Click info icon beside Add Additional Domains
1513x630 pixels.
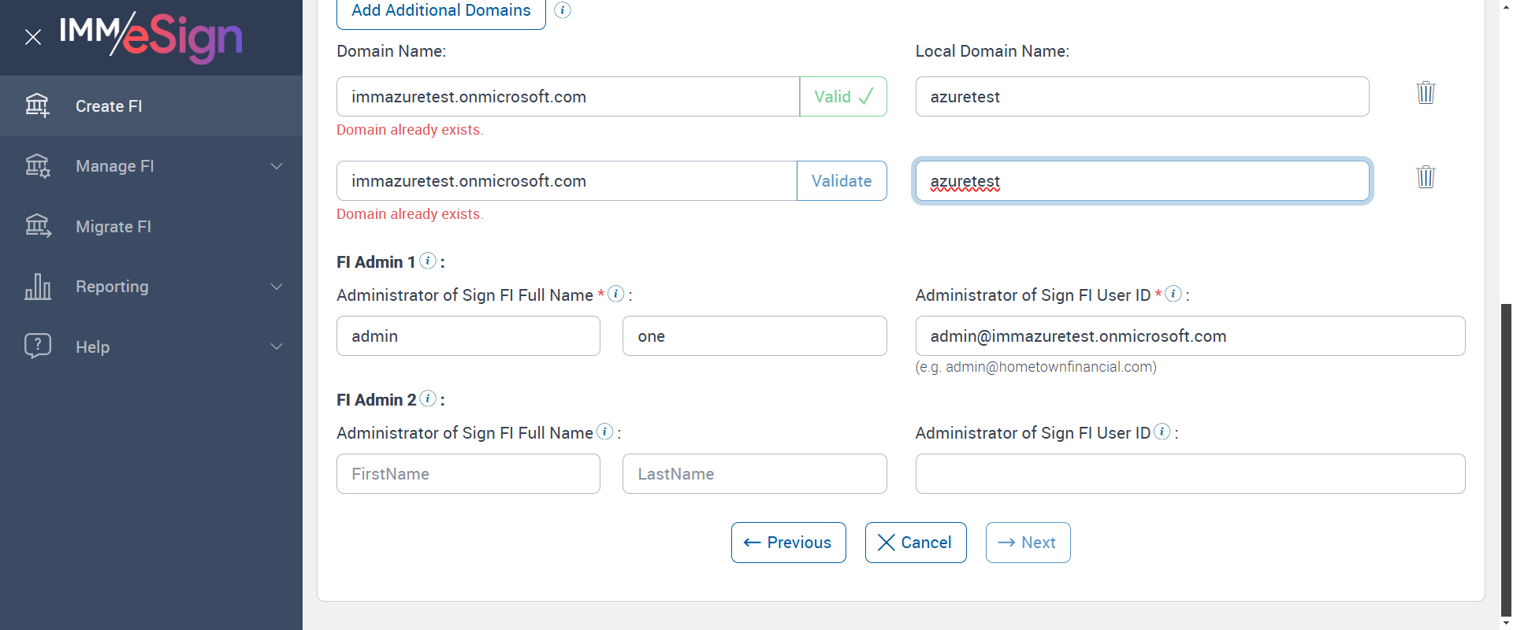(563, 10)
